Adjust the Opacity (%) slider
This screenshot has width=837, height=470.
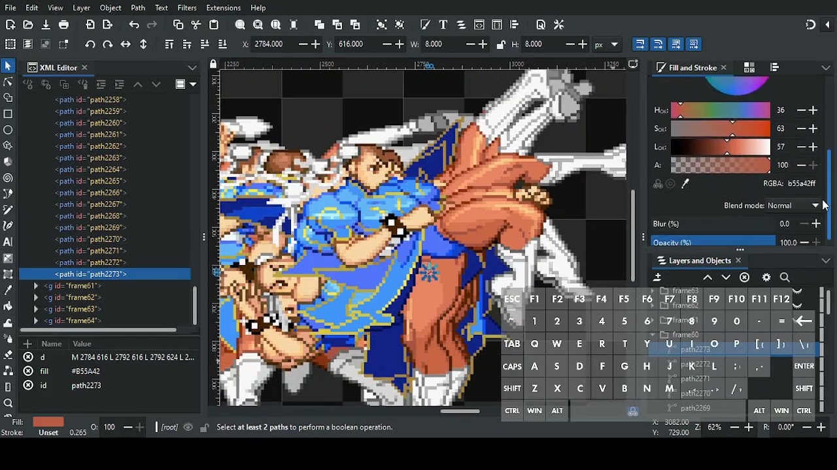(713, 243)
